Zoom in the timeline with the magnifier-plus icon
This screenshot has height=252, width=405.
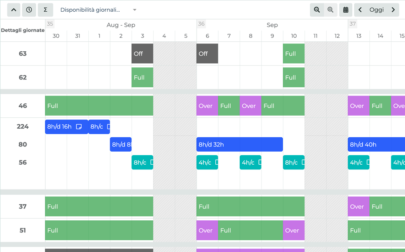(x=331, y=10)
